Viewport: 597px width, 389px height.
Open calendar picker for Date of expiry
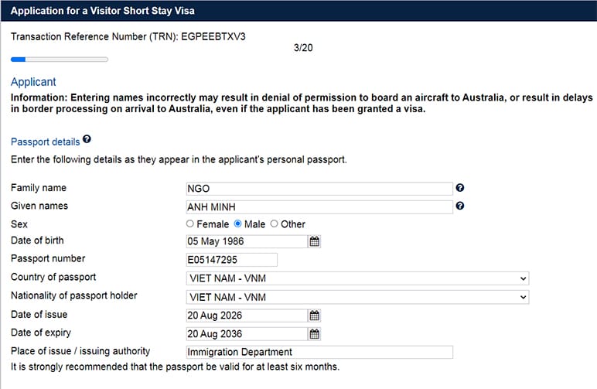[x=315, y=334]
